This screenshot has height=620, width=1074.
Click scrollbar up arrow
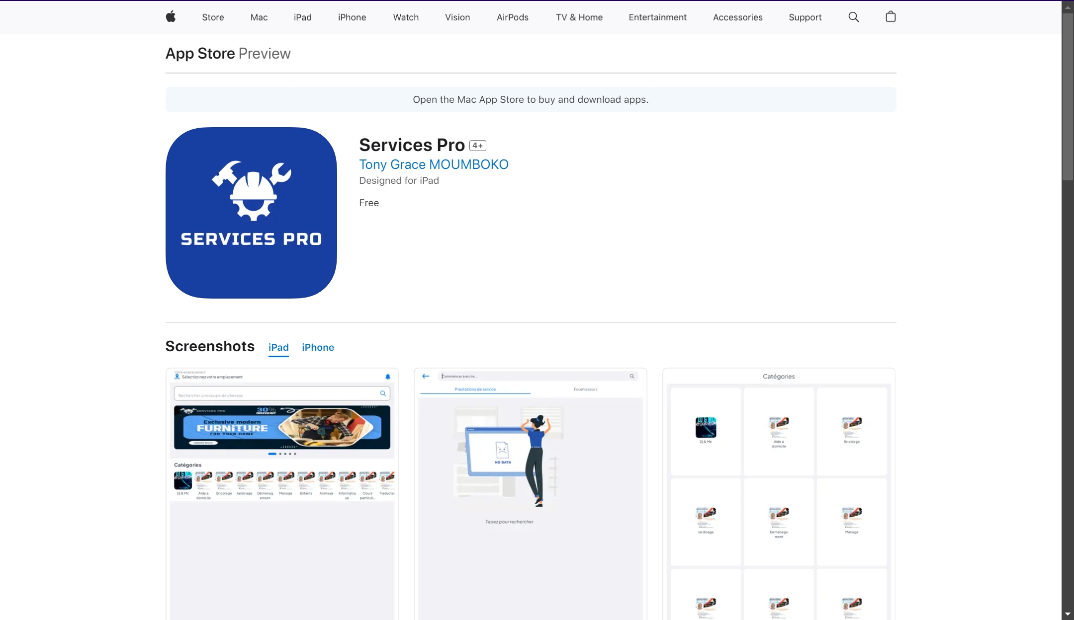tap(1068, 7)
